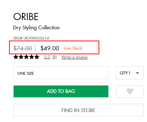Image resolution: width=147 pixels, height=122 pixels.
Task: Click the fourth rating star
Action: pyautogui.click(x=32, y=57)
